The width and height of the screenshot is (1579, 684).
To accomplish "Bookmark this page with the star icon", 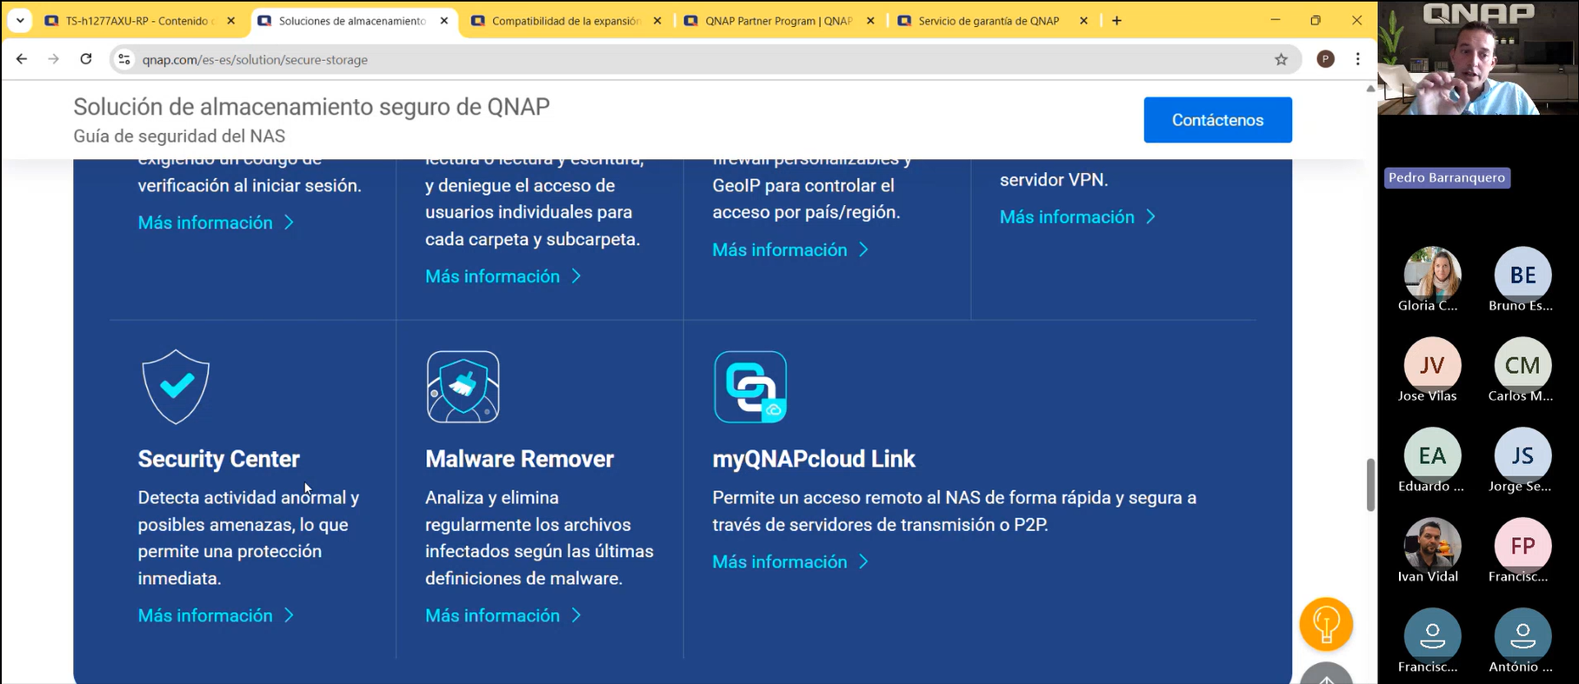I will [x=1281, y=59].
